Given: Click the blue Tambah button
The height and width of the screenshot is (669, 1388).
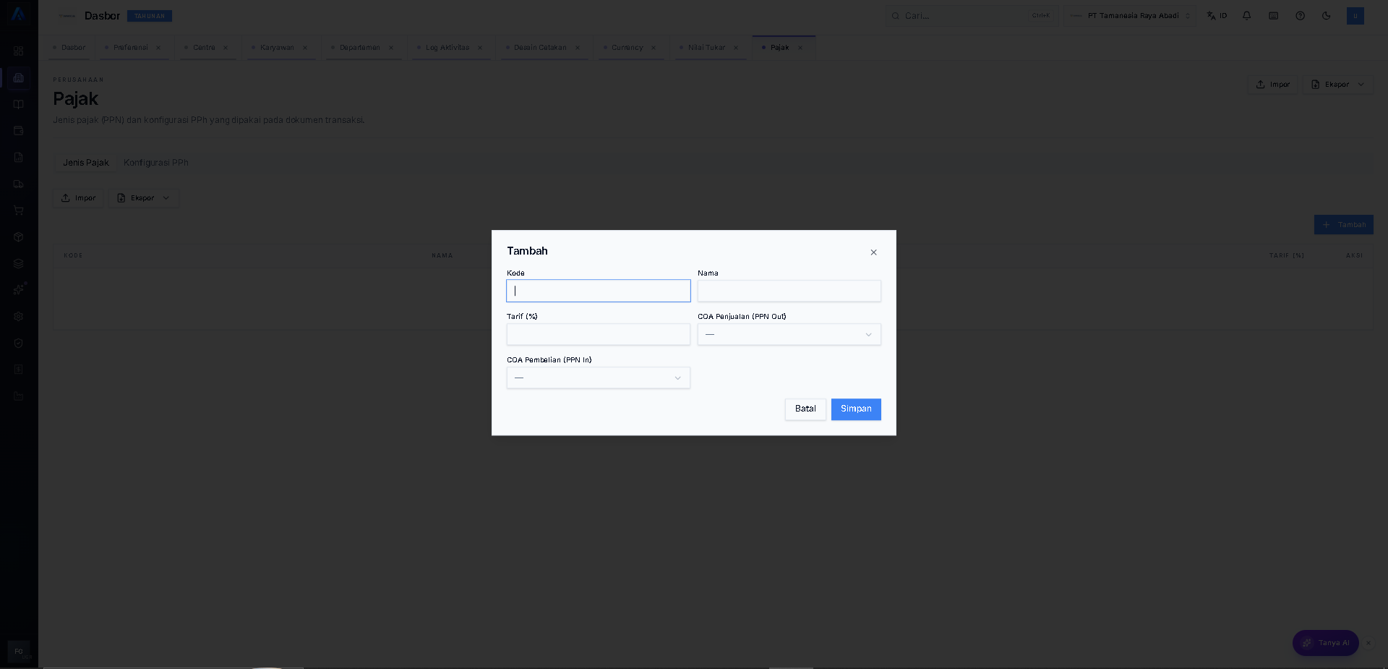Looking at the screenshot, I should pyautogui.click(x=1343, y=225).
